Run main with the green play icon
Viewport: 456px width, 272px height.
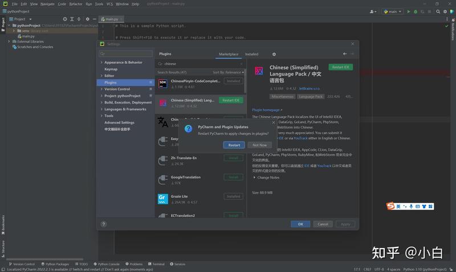pos(408,11)
